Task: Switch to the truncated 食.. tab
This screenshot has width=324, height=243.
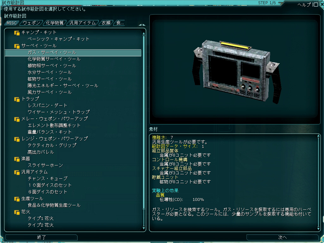Action: (120, 23)
